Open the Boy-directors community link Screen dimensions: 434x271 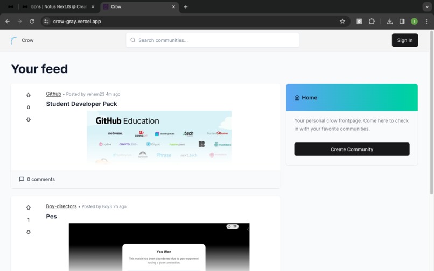(61, 206)
